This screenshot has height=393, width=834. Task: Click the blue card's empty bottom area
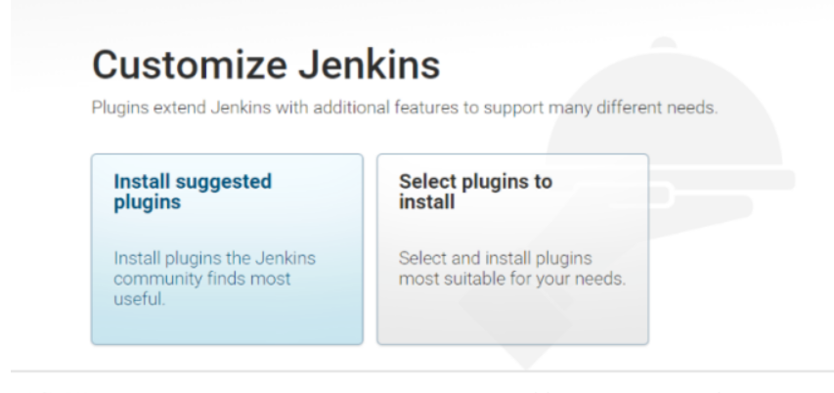pos(227,327)
